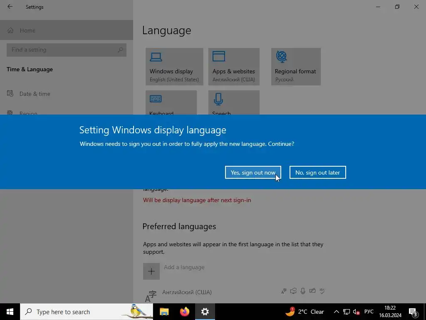Click the Setting Windows display language title
Viewport: 426px width, 320px height.
tap(153, 130)
